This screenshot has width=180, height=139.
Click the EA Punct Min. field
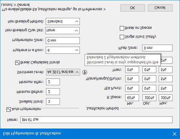click(x=132, y=88)
